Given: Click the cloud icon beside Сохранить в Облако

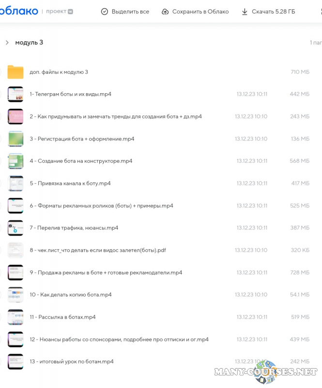Looking at the screenshot, I should click(x=165, y=12).
